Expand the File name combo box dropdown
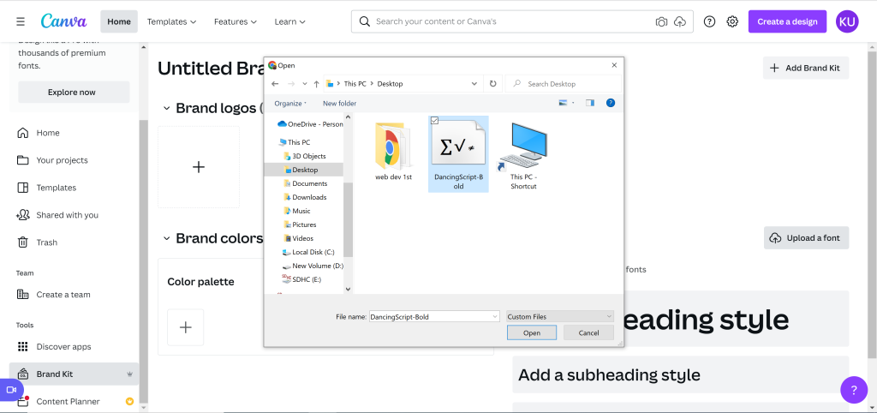This screenshot has height=413, width=877. 495,316
